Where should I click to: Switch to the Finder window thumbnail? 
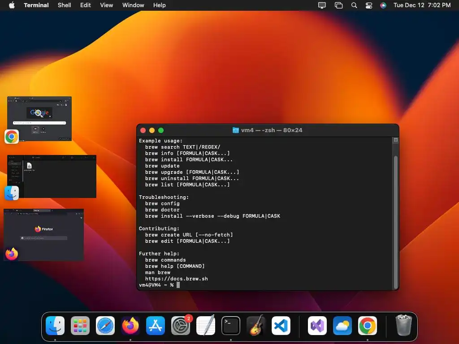(x=52, y=176)
